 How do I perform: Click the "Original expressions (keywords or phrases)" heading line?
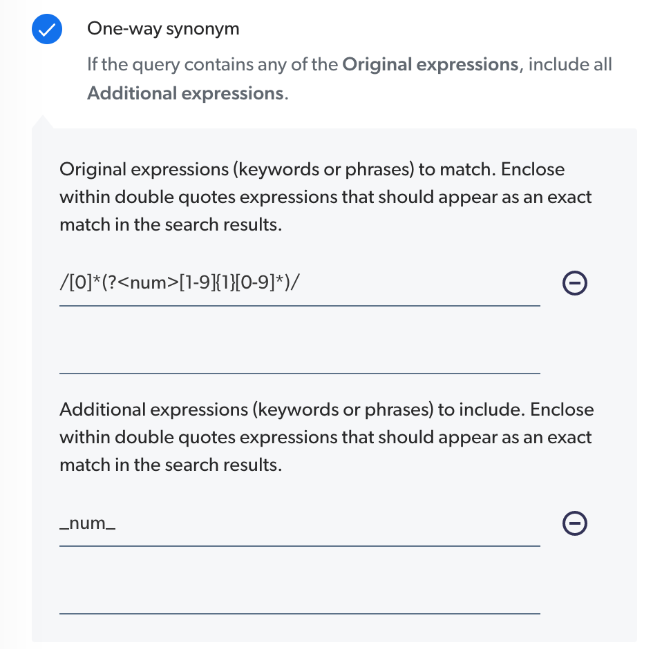(312, 170)
